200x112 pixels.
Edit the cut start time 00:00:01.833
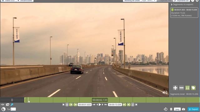pyautogui.click(x=85, y=105)
